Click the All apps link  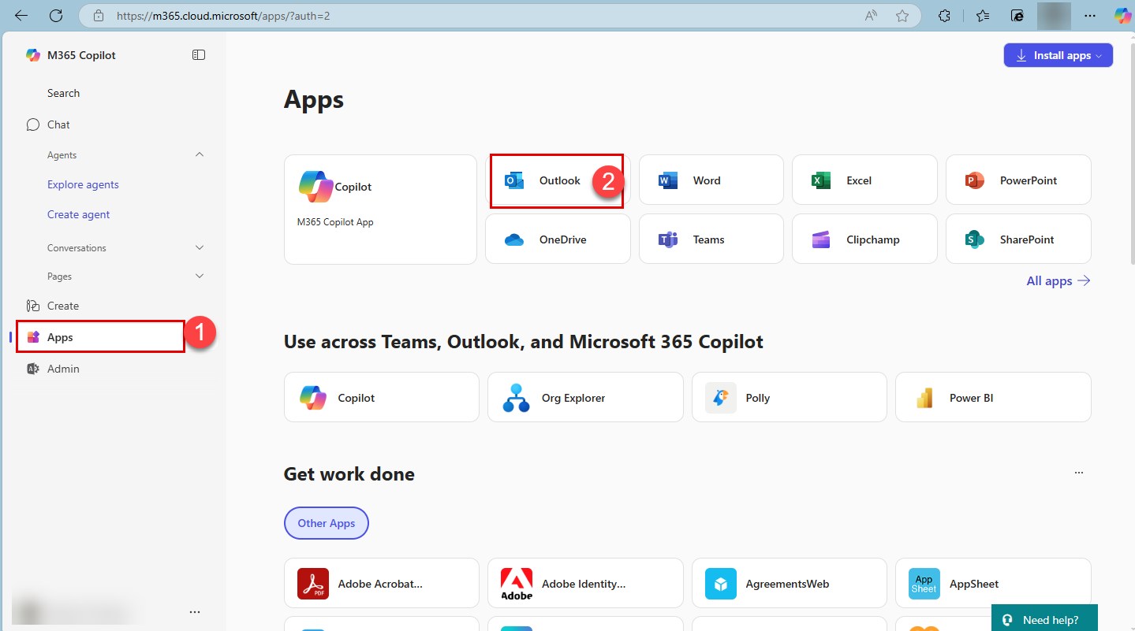click(1058, 281)
